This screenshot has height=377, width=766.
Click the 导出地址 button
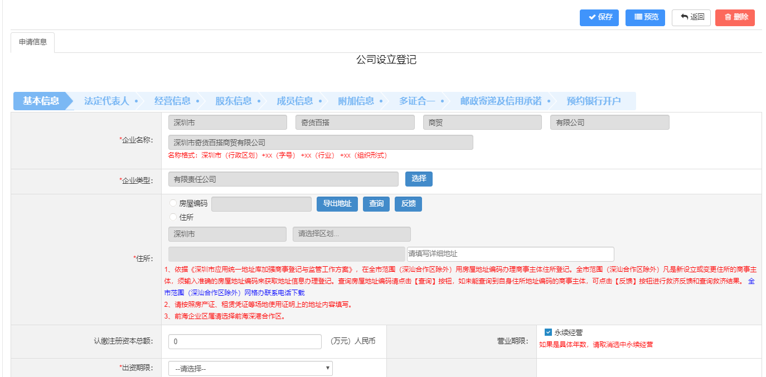[337, 204]
